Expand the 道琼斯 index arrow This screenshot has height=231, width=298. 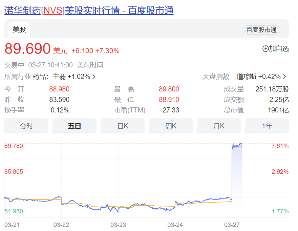pyautogui.click(x=284, y=77)
